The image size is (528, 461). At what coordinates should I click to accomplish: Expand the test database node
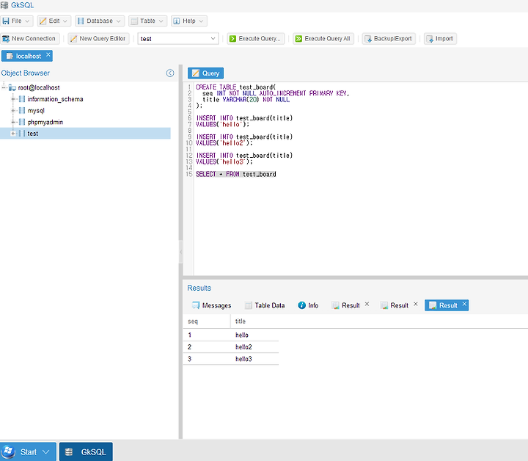(13, 134)
